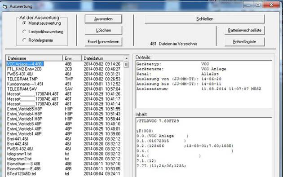Click the Kanal line in Details
Viewport: 283px width, 177px height.
coord(177,74)
